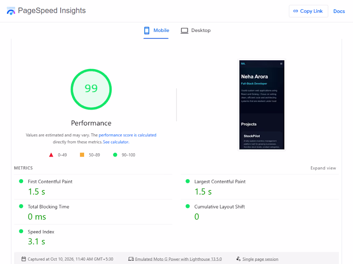Click the PageSpeed Insights logo icon
Image resolution: width=353 pixels, height=264 pixels.
11,11
